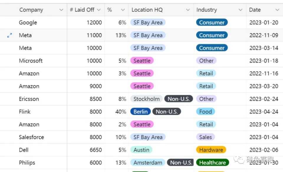This screenshot has width=283, height=172.
Task: Select the Microsoft laid off count 10000
Action: click(x=94, y=61)
